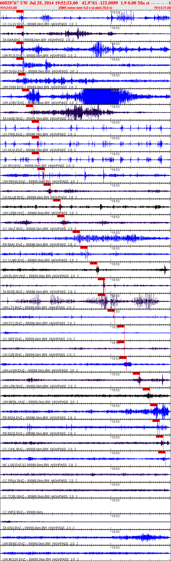
Task: Select the red pick marker on UW.LKVW
Action: click(123, 358)
